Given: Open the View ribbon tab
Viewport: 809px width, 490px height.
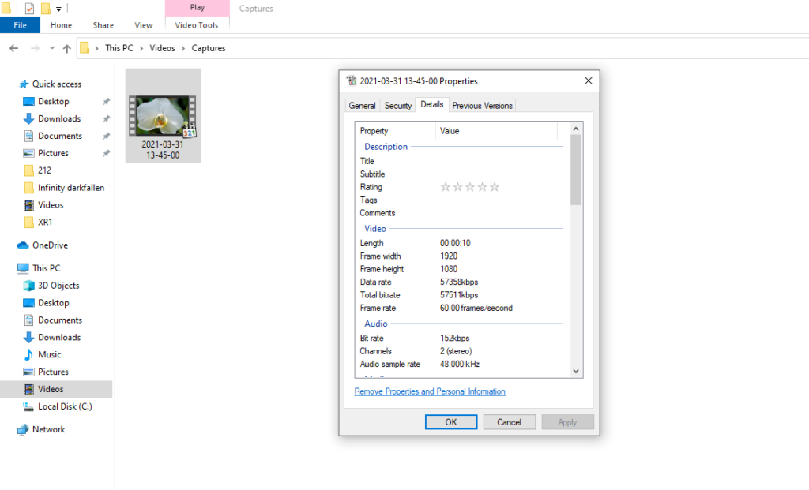Looking at the screenshot, I should coord(143,25).
